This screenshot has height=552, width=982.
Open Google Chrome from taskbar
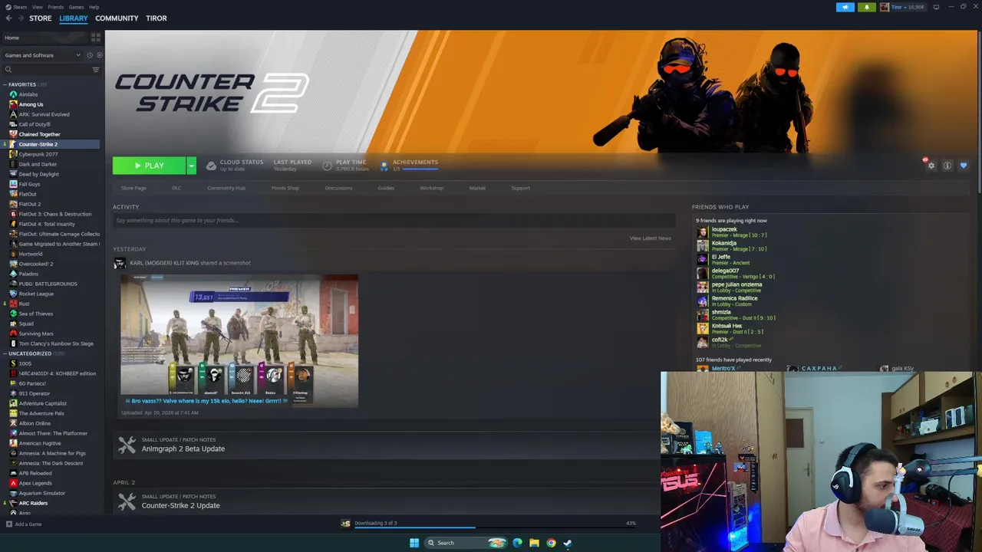coord(551,543)
